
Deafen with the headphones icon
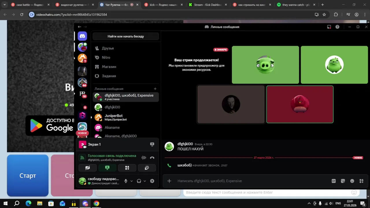click(x=139, y=181)
